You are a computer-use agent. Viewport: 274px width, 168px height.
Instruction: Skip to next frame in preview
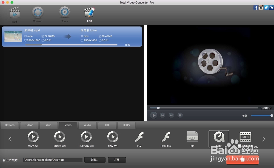[171, 115]
